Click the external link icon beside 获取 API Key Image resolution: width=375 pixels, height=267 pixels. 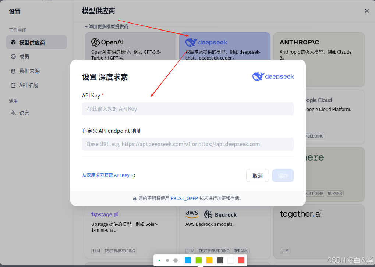(133, 175)
